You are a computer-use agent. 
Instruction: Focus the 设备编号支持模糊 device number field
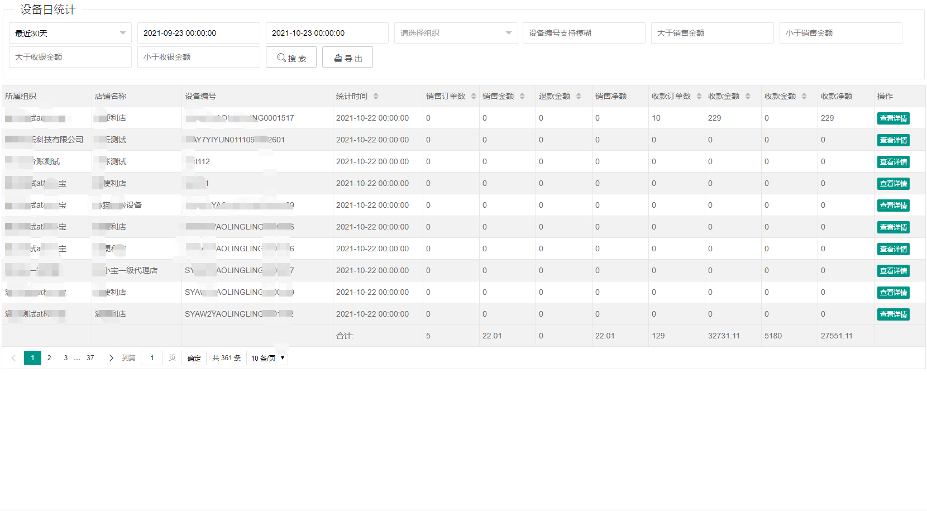[x=584, y=33]
